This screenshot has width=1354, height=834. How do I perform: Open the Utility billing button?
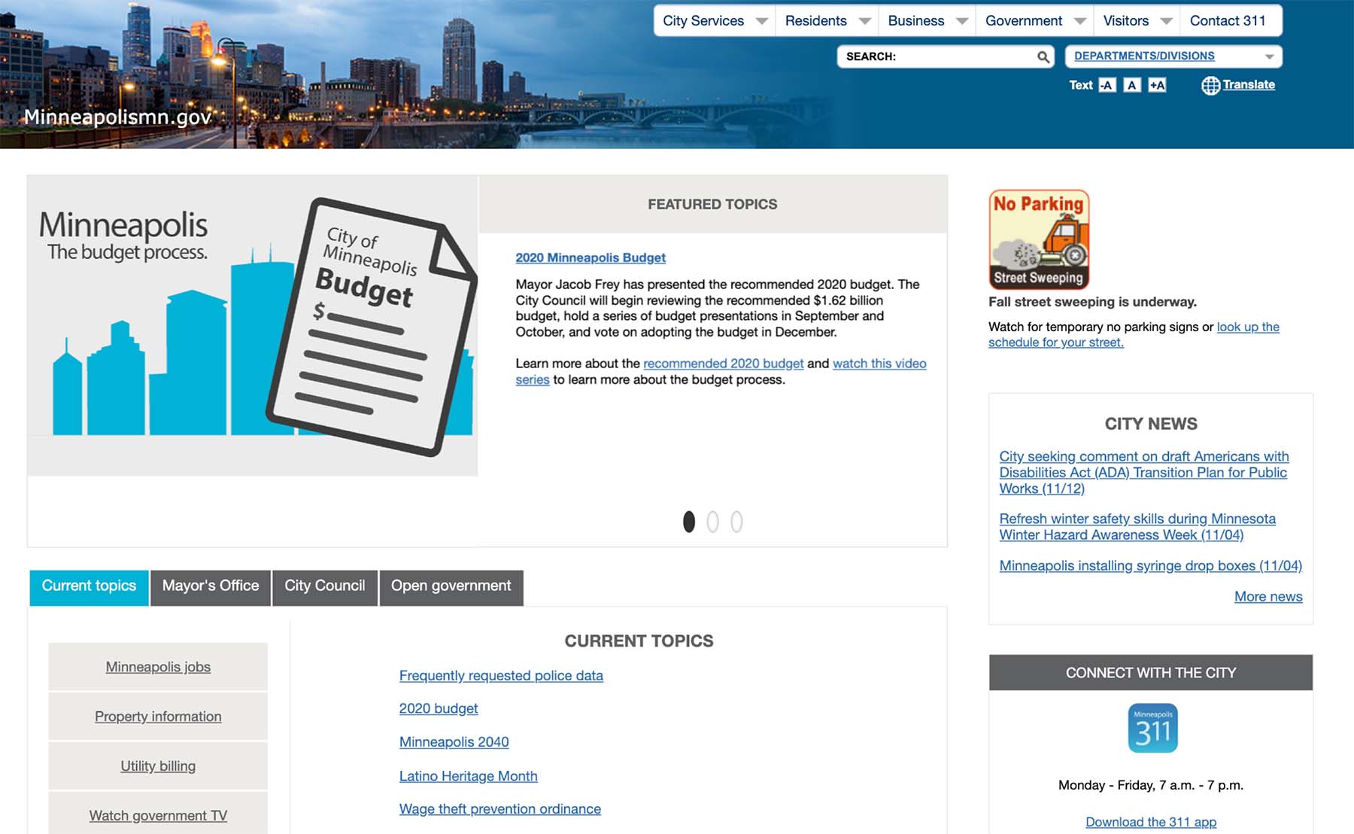pos(158,766)
